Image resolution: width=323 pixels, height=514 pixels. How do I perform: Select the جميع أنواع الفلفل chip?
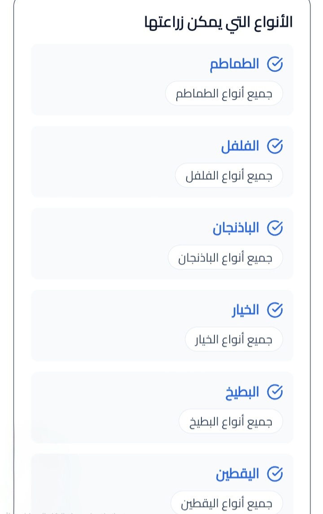point(229,176)
